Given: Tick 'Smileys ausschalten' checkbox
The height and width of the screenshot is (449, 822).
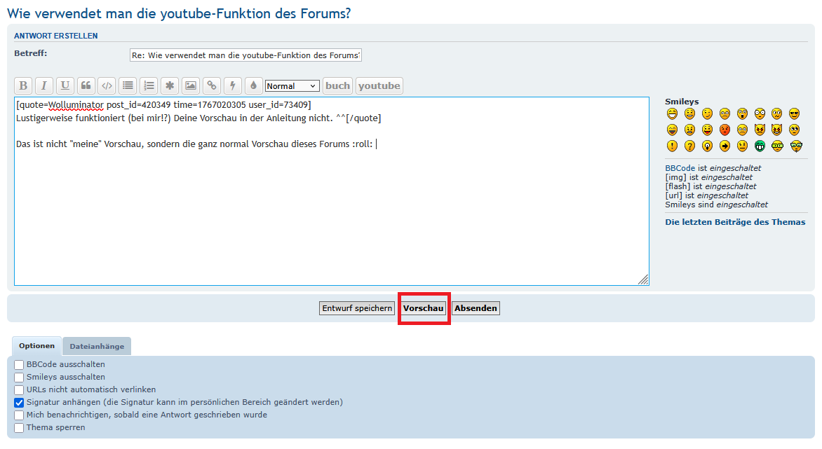Looking at the screenshot, I should pos(20,378).
